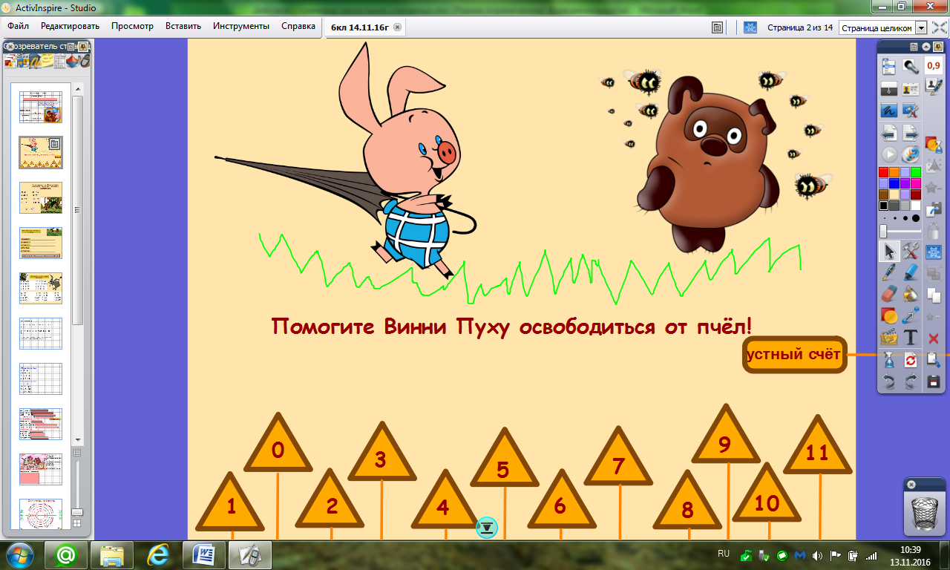This screenshot has height=570, width=950.
Task: Select the Highlighter tool
Action: 911,272
